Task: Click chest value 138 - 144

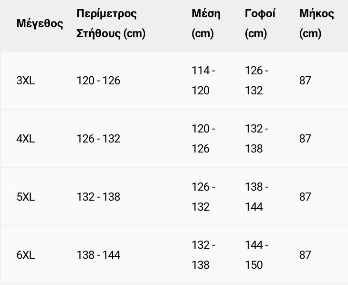Action: pyautogui.click(x=98, y=255)
